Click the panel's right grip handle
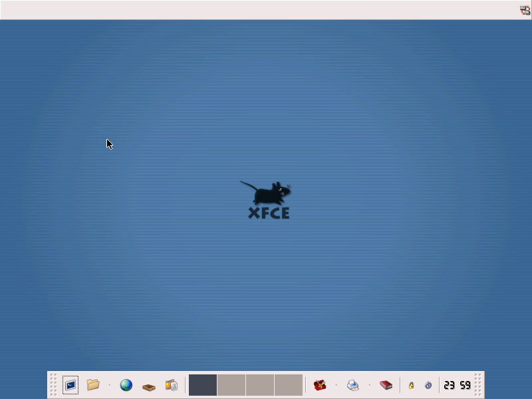 [477, 385]
